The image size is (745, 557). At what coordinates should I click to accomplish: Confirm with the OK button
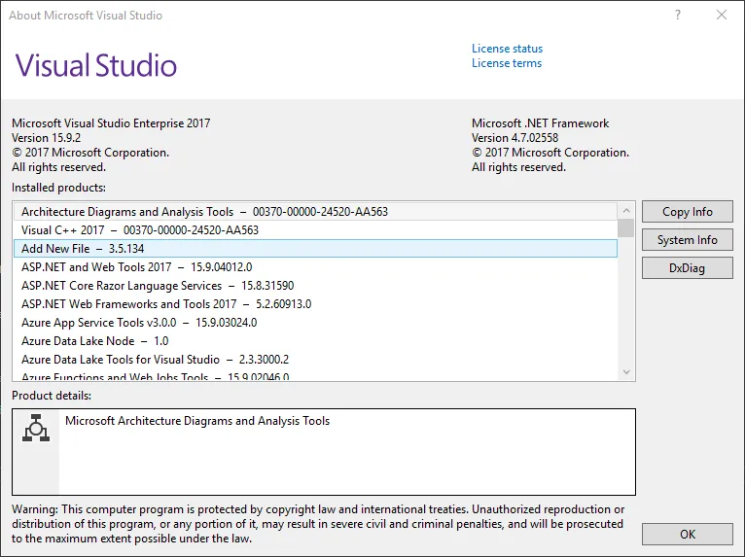tap(687, 535)
